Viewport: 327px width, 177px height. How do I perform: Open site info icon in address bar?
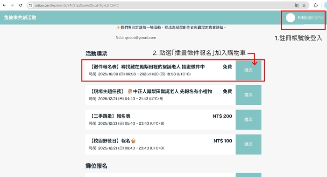click(x=30, y=5)
